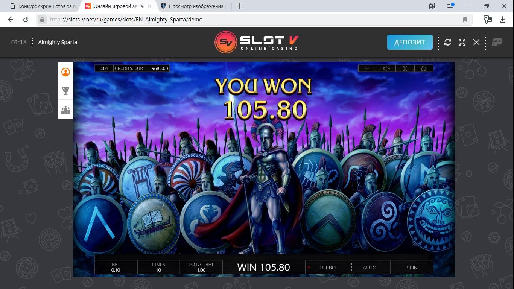This screenshot has height=289, width=514.
Task: Expand casino frame to fullscreen
Action: point(462,42)
